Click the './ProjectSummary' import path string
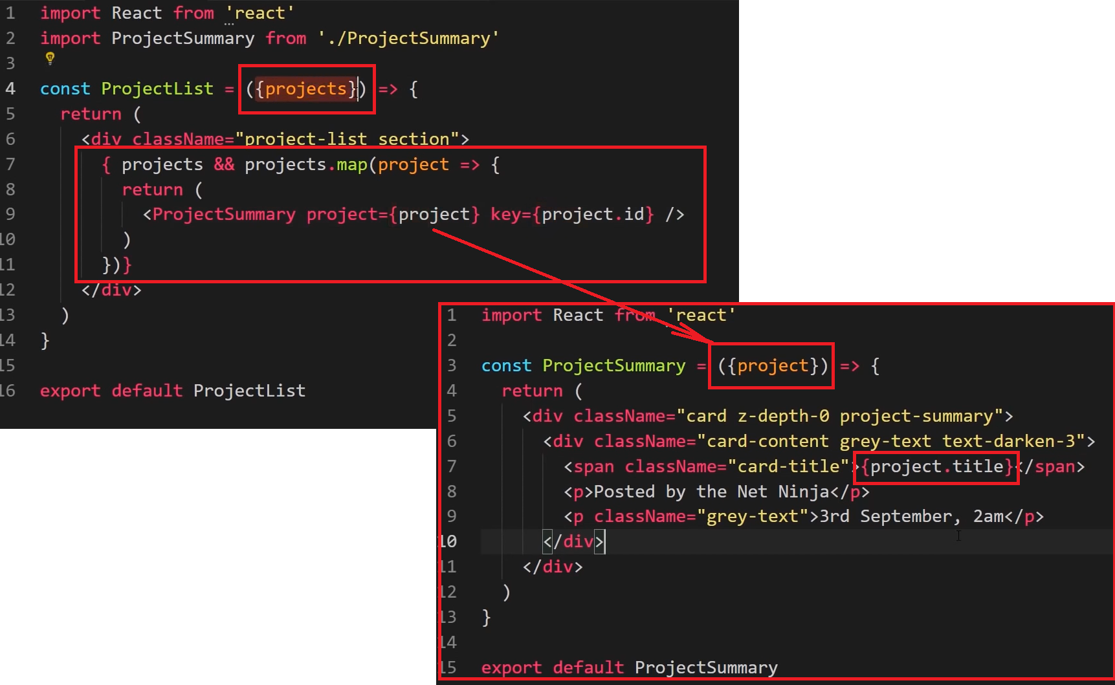This screenshot has width=1115, height=685. pos(408,38)
